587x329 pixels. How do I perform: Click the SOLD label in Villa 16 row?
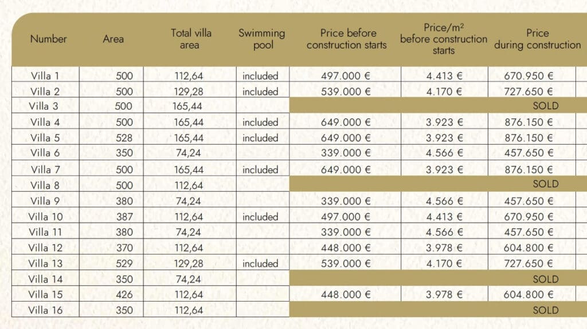[545, 310]
